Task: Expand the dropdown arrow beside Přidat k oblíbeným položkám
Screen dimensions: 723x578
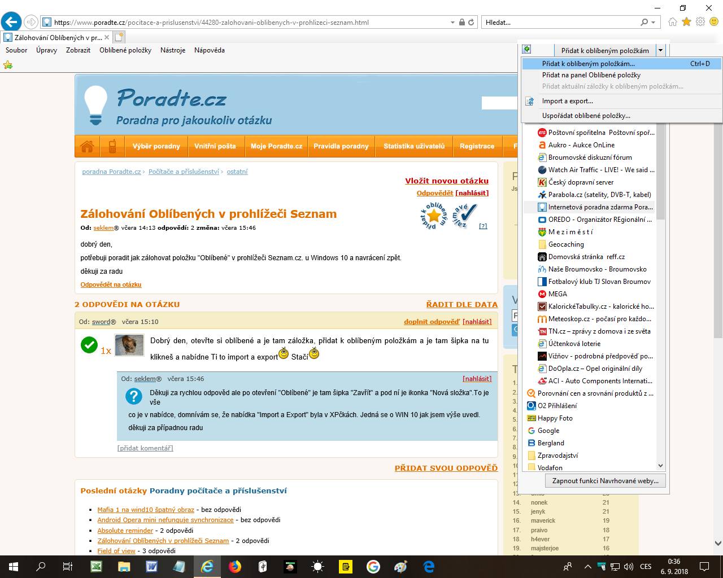Action: [x=660, y=50]
